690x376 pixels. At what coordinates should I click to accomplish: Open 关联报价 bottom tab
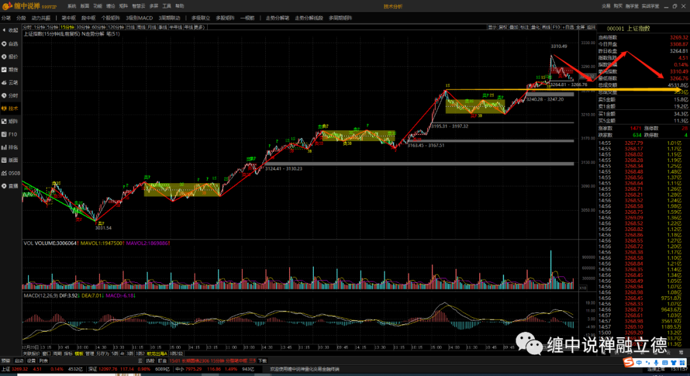click(31, 354)
